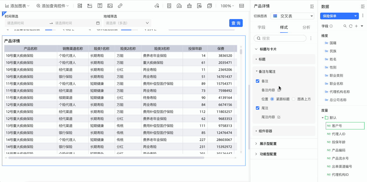Screen dimensions: 367x182
Task: Open the 尾注内容 edit icon
Action: pyautogui.click(x=279, y=117)
